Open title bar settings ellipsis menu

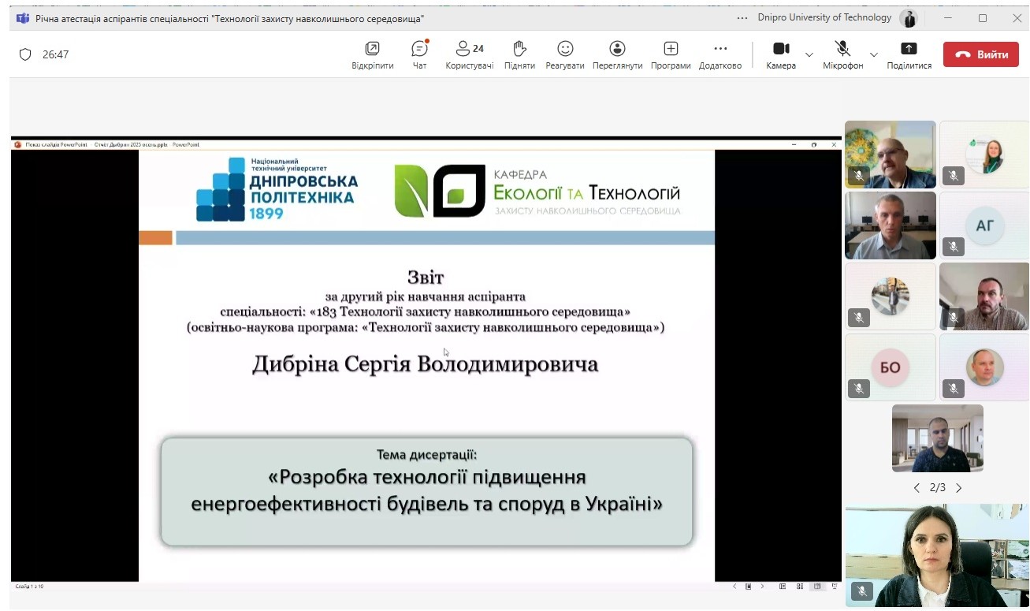pos(742,18)
